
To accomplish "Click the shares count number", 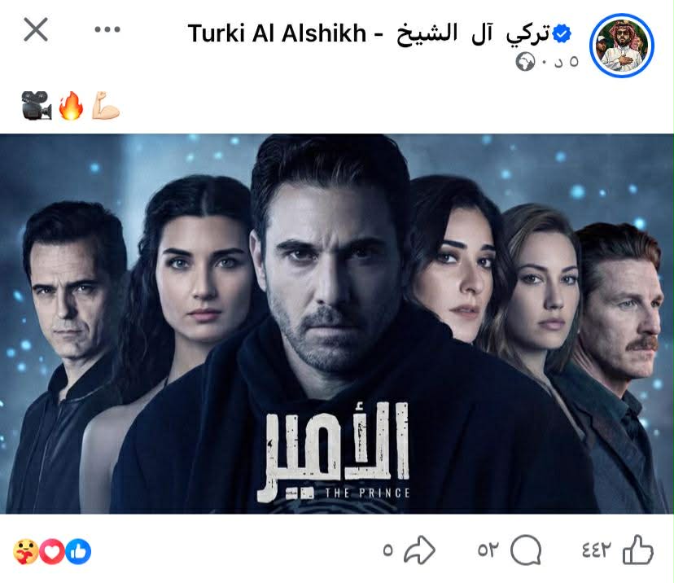I will 387,550.
